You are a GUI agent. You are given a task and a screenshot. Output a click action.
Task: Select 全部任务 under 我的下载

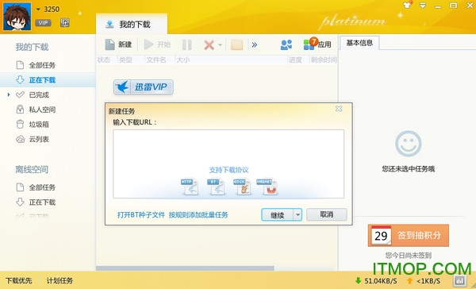pos(42,65)
